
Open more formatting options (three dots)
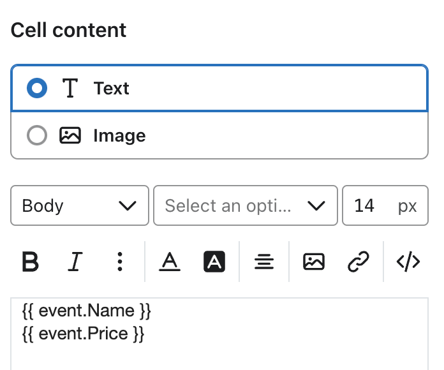pyautogui.click(x=119, y=262)
